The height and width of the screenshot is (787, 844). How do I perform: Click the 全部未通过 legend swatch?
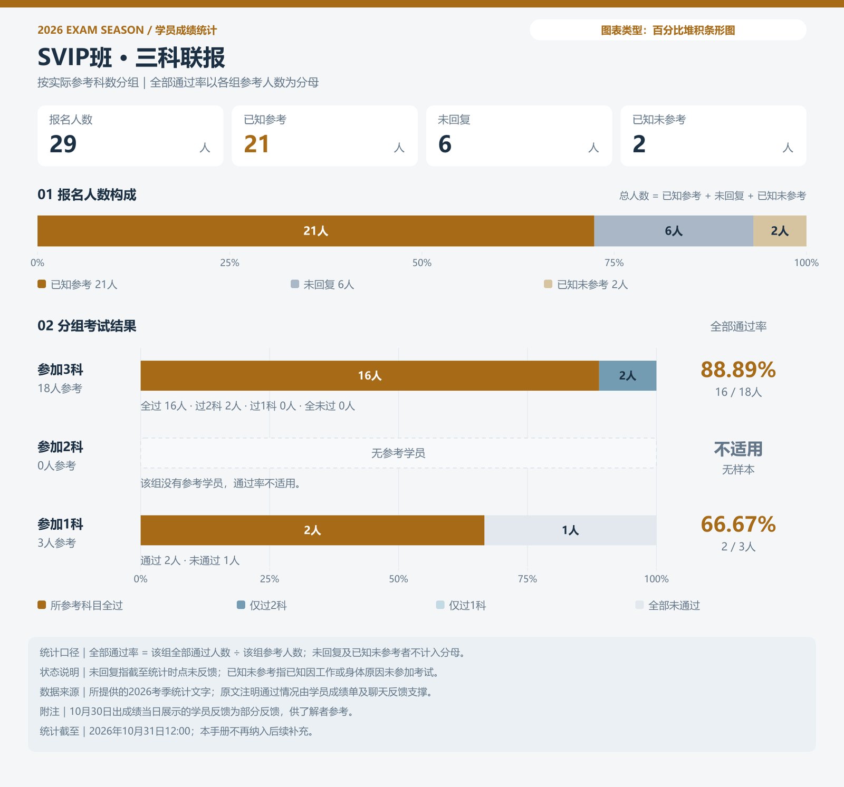pos(640,605)
